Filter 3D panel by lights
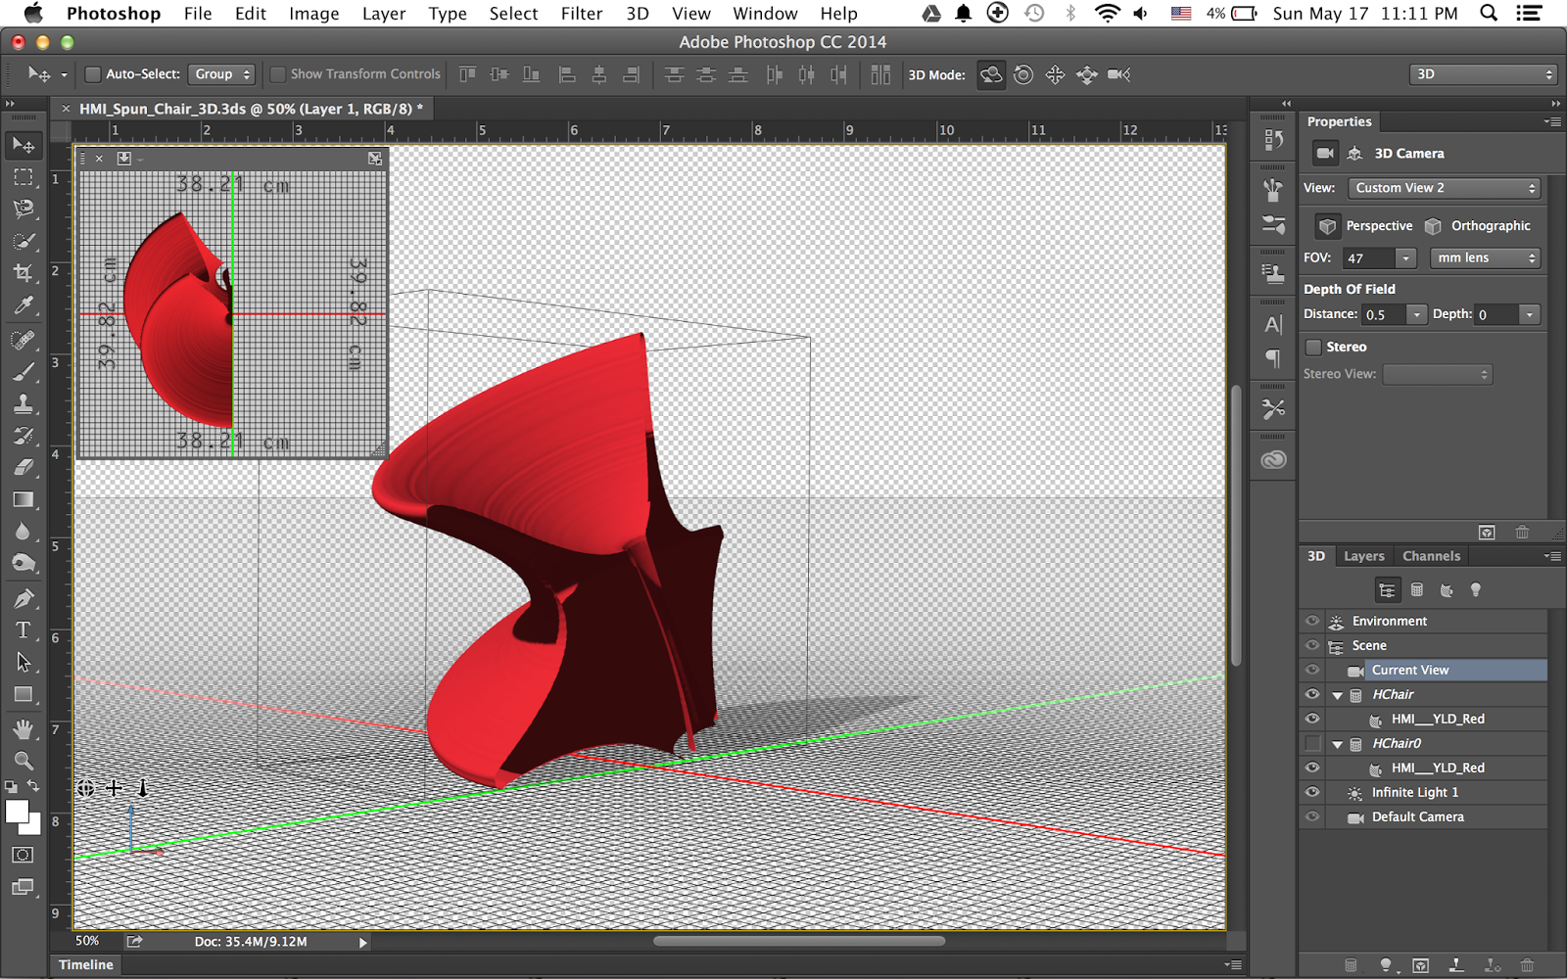This screenshot has height=979, width=1567. (x=1475, y=590)
